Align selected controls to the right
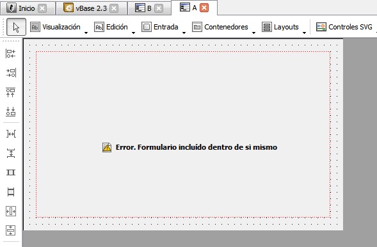Viewport: 377px width, 247px height. [x=11, y=73]
